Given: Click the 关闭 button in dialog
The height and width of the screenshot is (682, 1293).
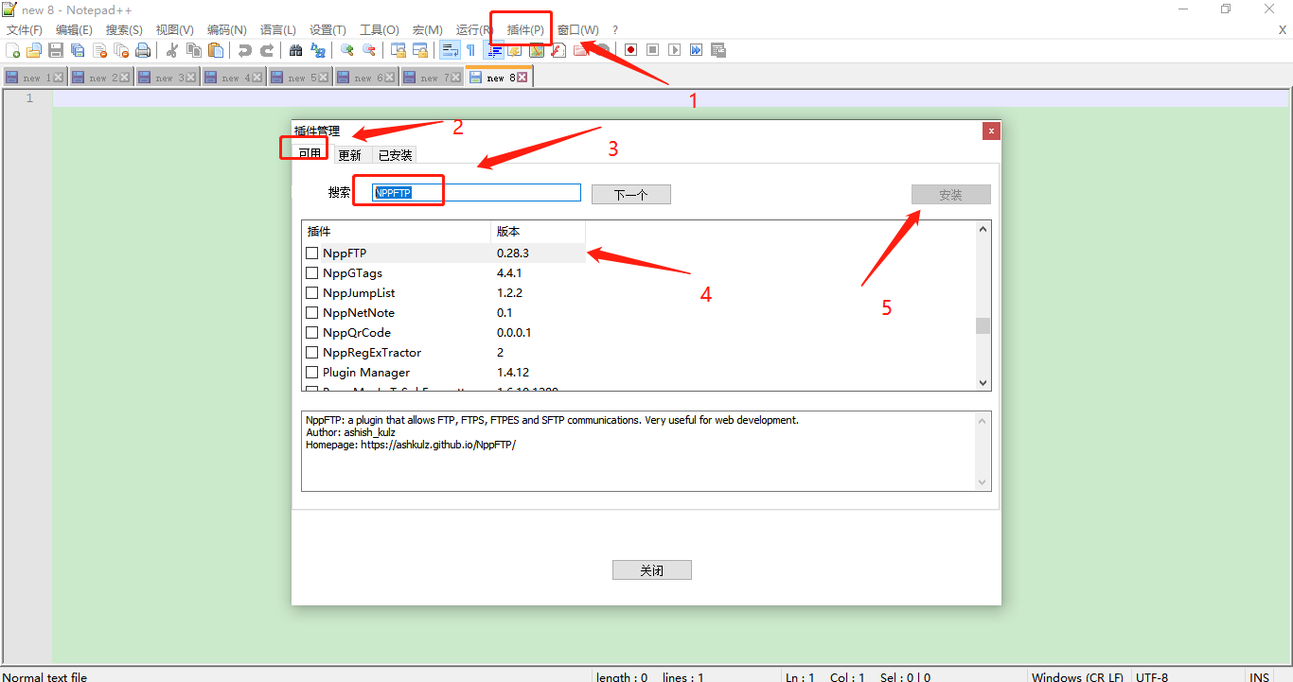Looking at the screenshot, I should (652, 570).
